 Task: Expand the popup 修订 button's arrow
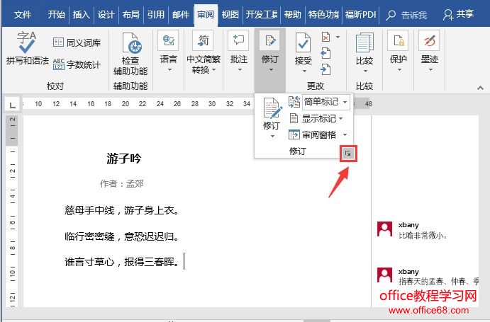point(272,136)
